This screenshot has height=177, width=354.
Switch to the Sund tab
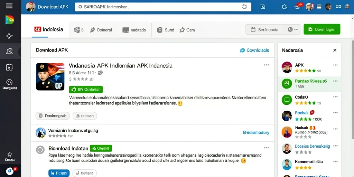pos(166,30)
